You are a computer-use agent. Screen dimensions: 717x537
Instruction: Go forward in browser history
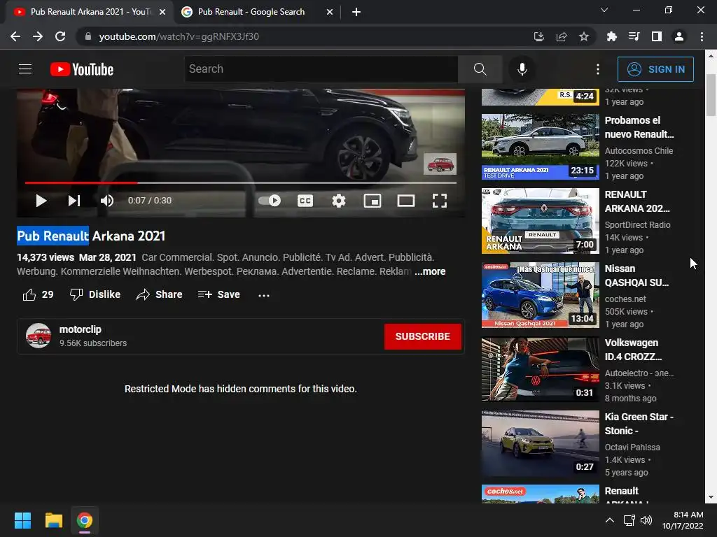tap(38, 36)
